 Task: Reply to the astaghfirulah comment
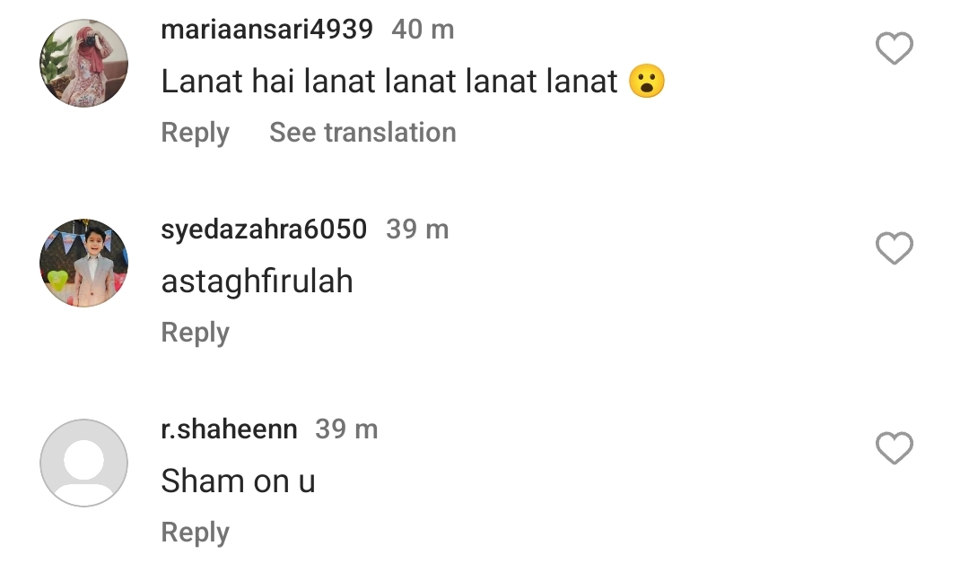[x=195, y=333]
